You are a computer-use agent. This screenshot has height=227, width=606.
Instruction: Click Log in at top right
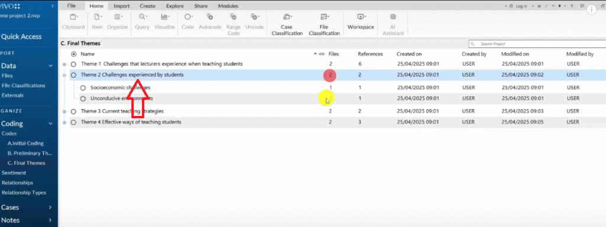521,6
